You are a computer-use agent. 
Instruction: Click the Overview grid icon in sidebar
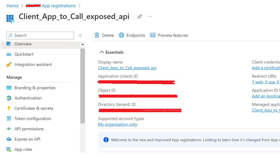9,44
